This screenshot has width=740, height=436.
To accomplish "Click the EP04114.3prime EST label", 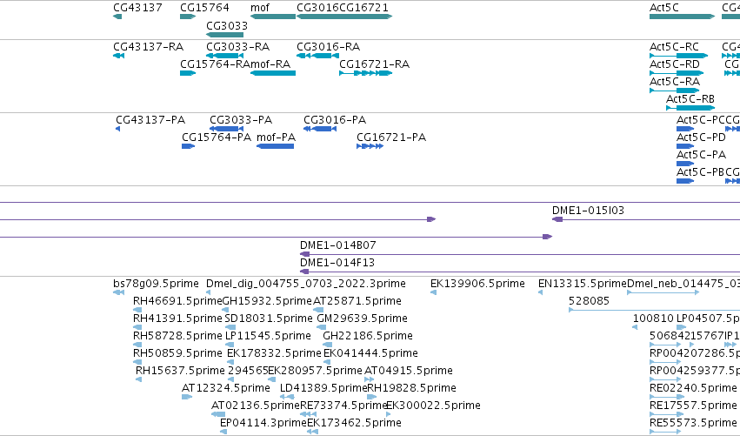I will [x=263, y=424].
